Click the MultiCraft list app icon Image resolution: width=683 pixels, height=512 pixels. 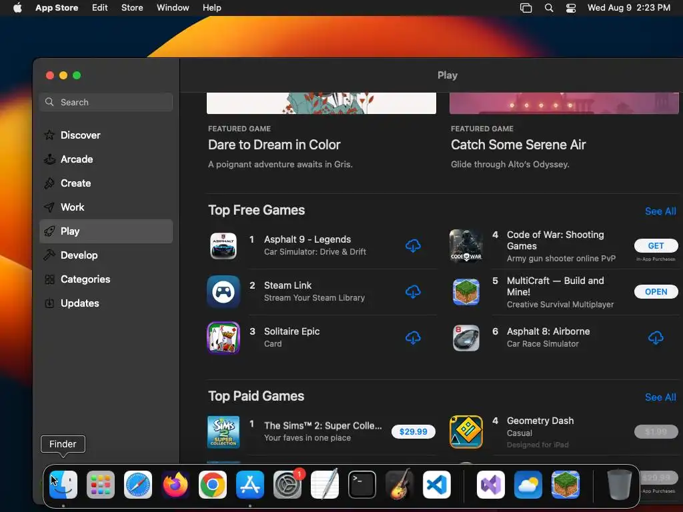[466, 292]
